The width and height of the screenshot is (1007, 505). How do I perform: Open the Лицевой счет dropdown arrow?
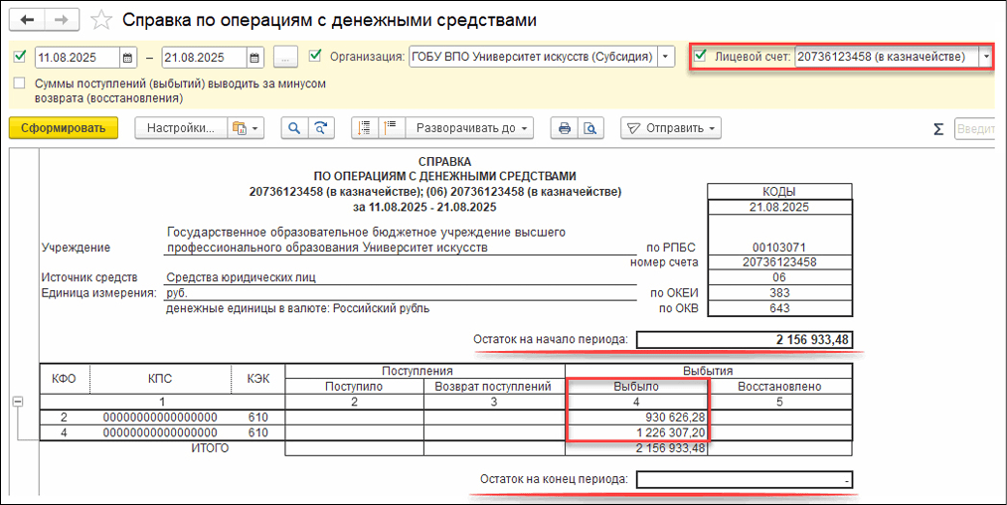985,57
